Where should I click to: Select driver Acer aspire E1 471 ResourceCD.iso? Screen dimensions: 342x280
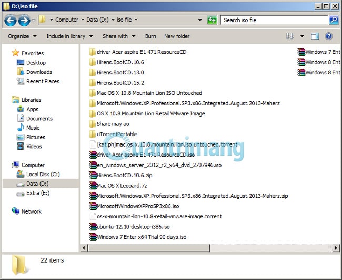tap(142, 155)
